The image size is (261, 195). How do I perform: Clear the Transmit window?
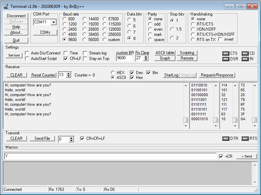pos(16,138)
